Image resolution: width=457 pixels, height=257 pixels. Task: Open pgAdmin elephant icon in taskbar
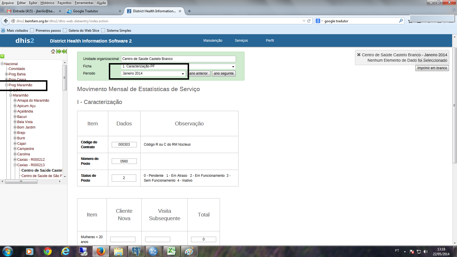point(136,251)
